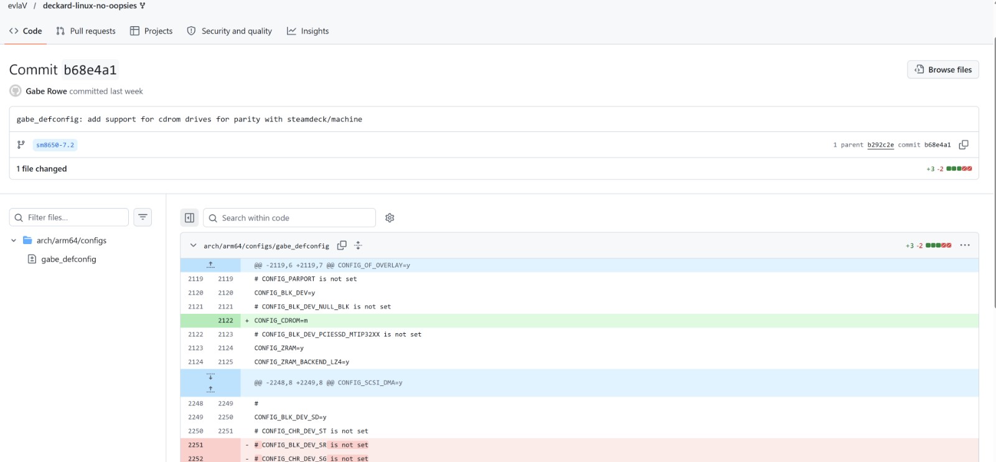
Task: Open parent commit b292c2e link
Action: click(880, 145)
